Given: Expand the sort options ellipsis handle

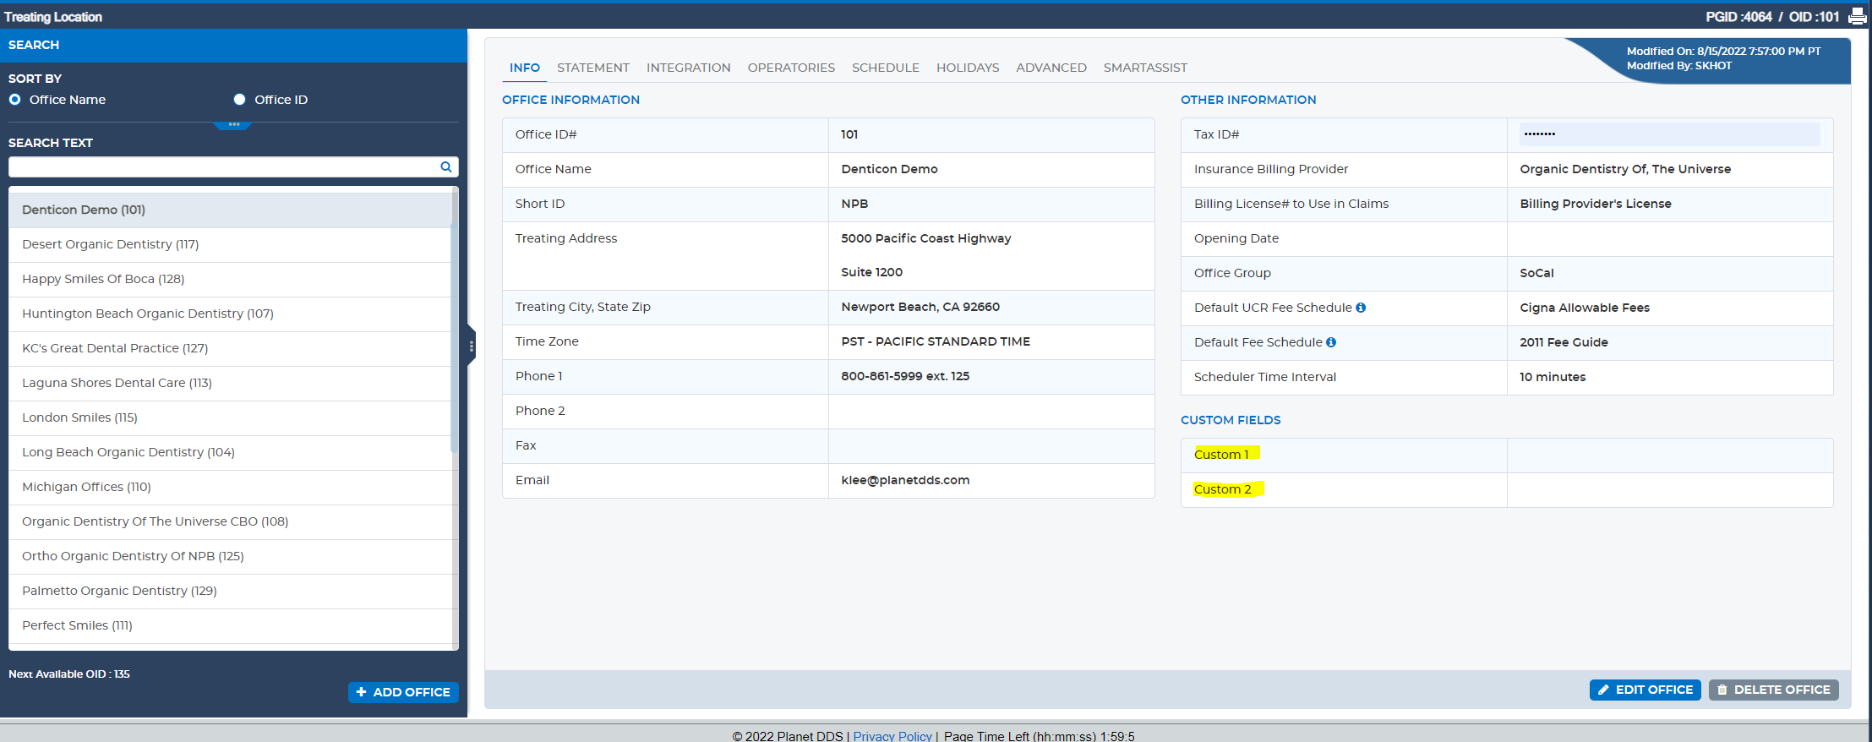Looking at the screenshot, I should point(233,125).
